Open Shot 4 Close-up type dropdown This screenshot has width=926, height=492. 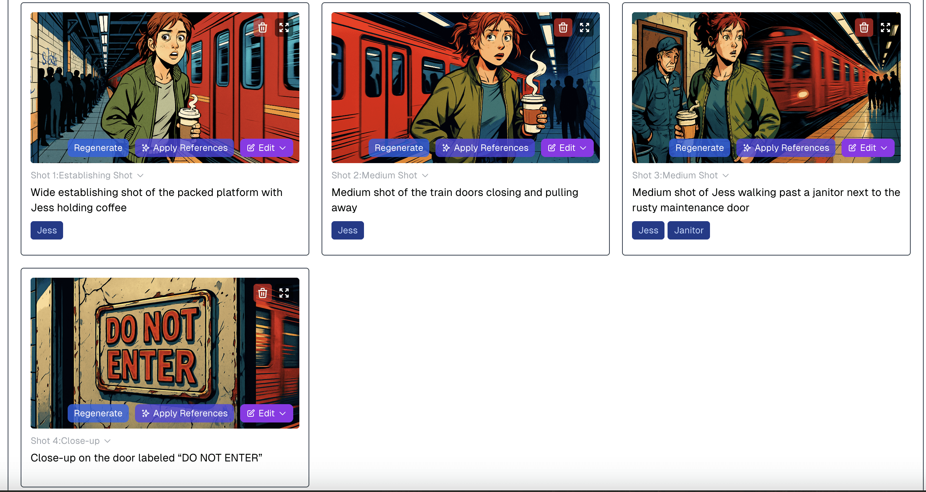click(71, 441)
